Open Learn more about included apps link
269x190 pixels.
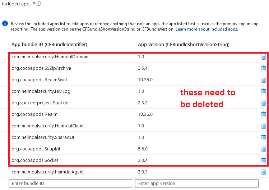pos(207,29)
